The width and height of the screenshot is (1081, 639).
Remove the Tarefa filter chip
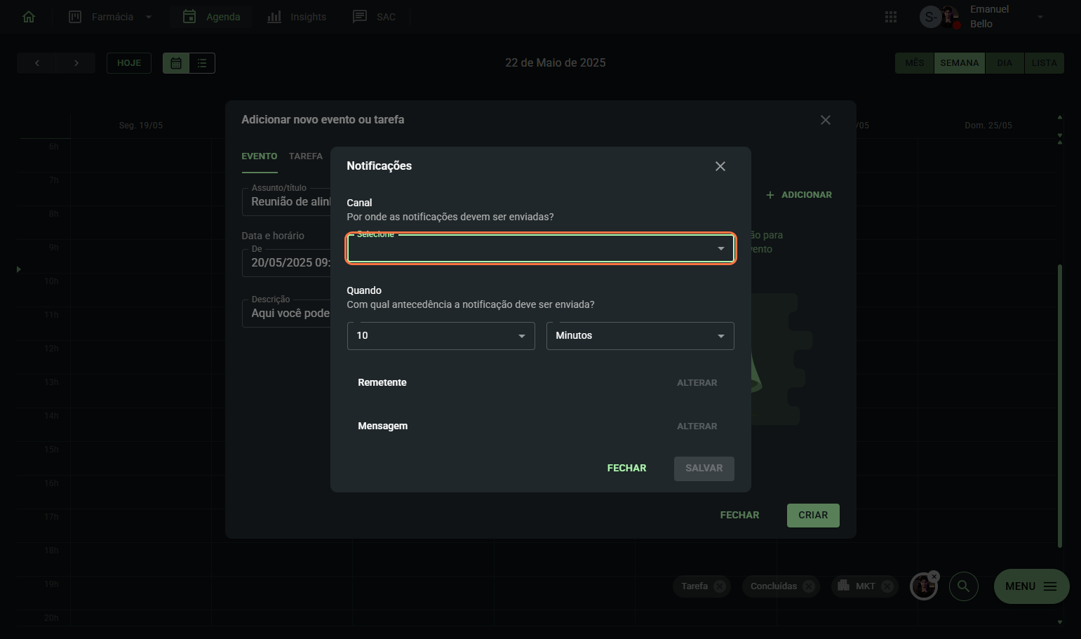click(720, 586)
